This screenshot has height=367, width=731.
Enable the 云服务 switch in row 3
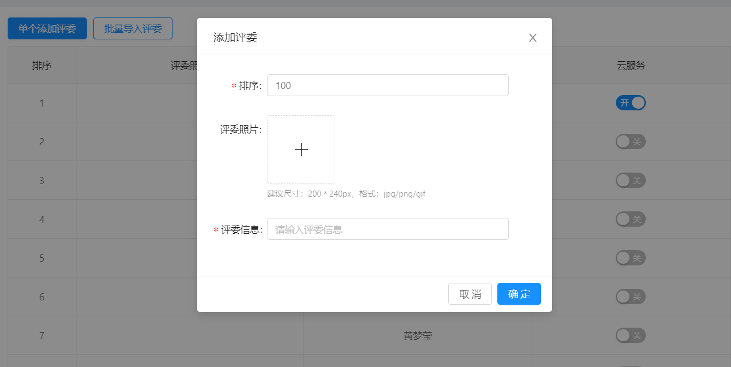click(x=631, y=180)
